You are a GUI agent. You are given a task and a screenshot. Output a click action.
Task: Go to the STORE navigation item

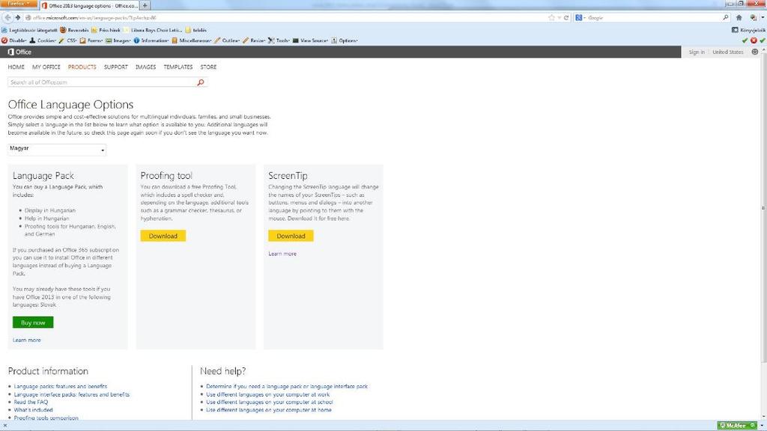[x=208, y=67]
